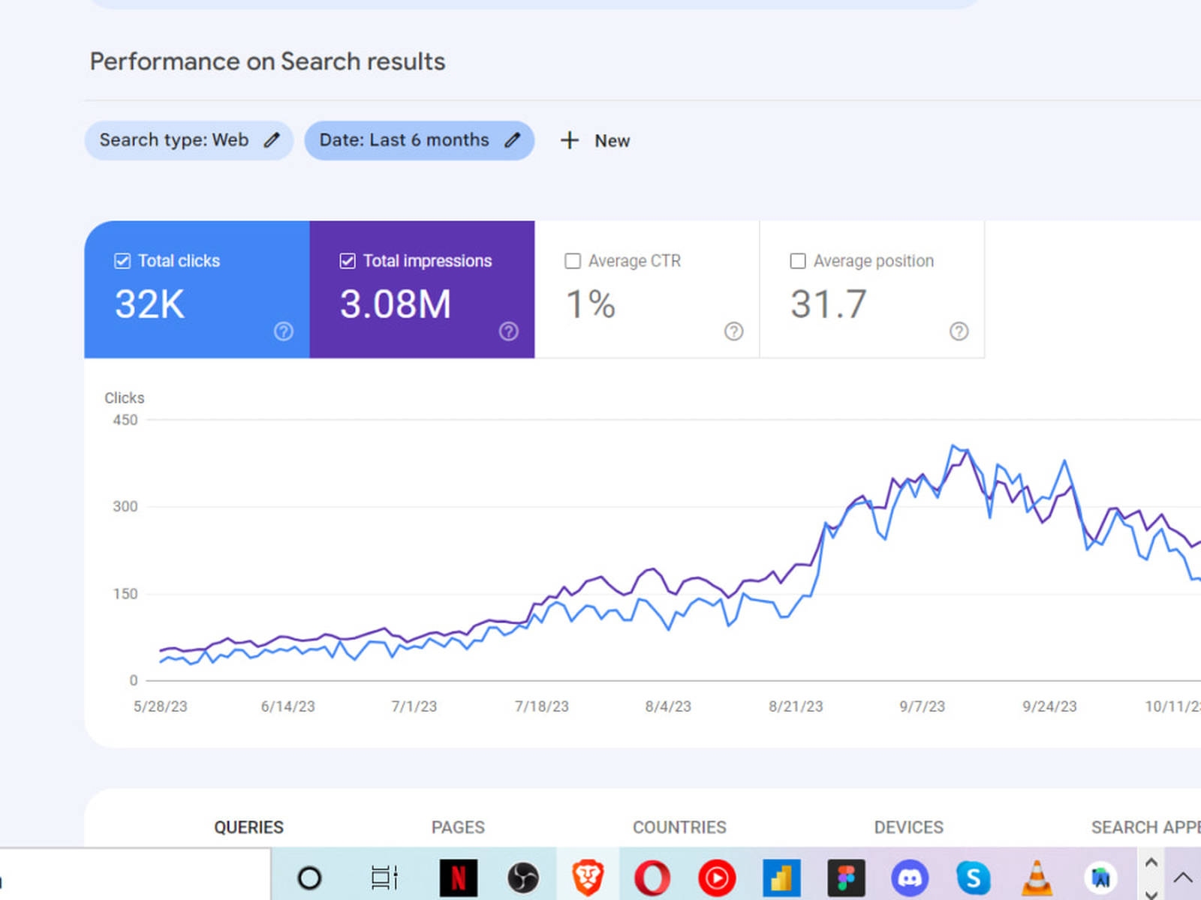
Task: Open Figma from the taskbar
Action: tap(846, 877)
